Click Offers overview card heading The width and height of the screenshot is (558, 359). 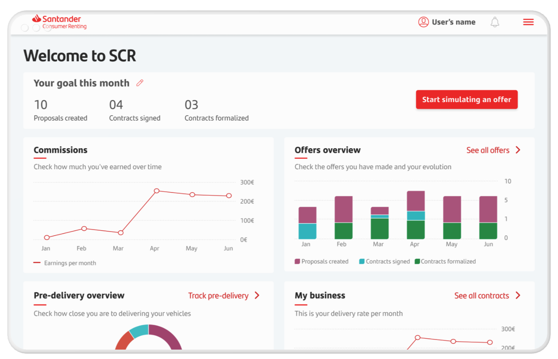click(327, 150)
